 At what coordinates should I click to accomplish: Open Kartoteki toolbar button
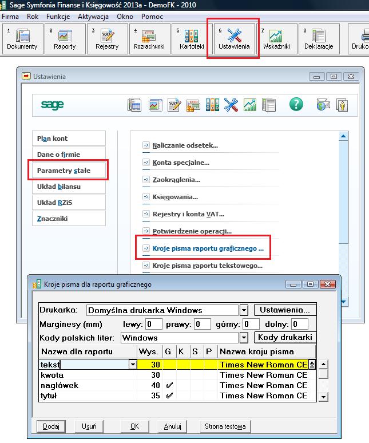[x=192, y=39]
